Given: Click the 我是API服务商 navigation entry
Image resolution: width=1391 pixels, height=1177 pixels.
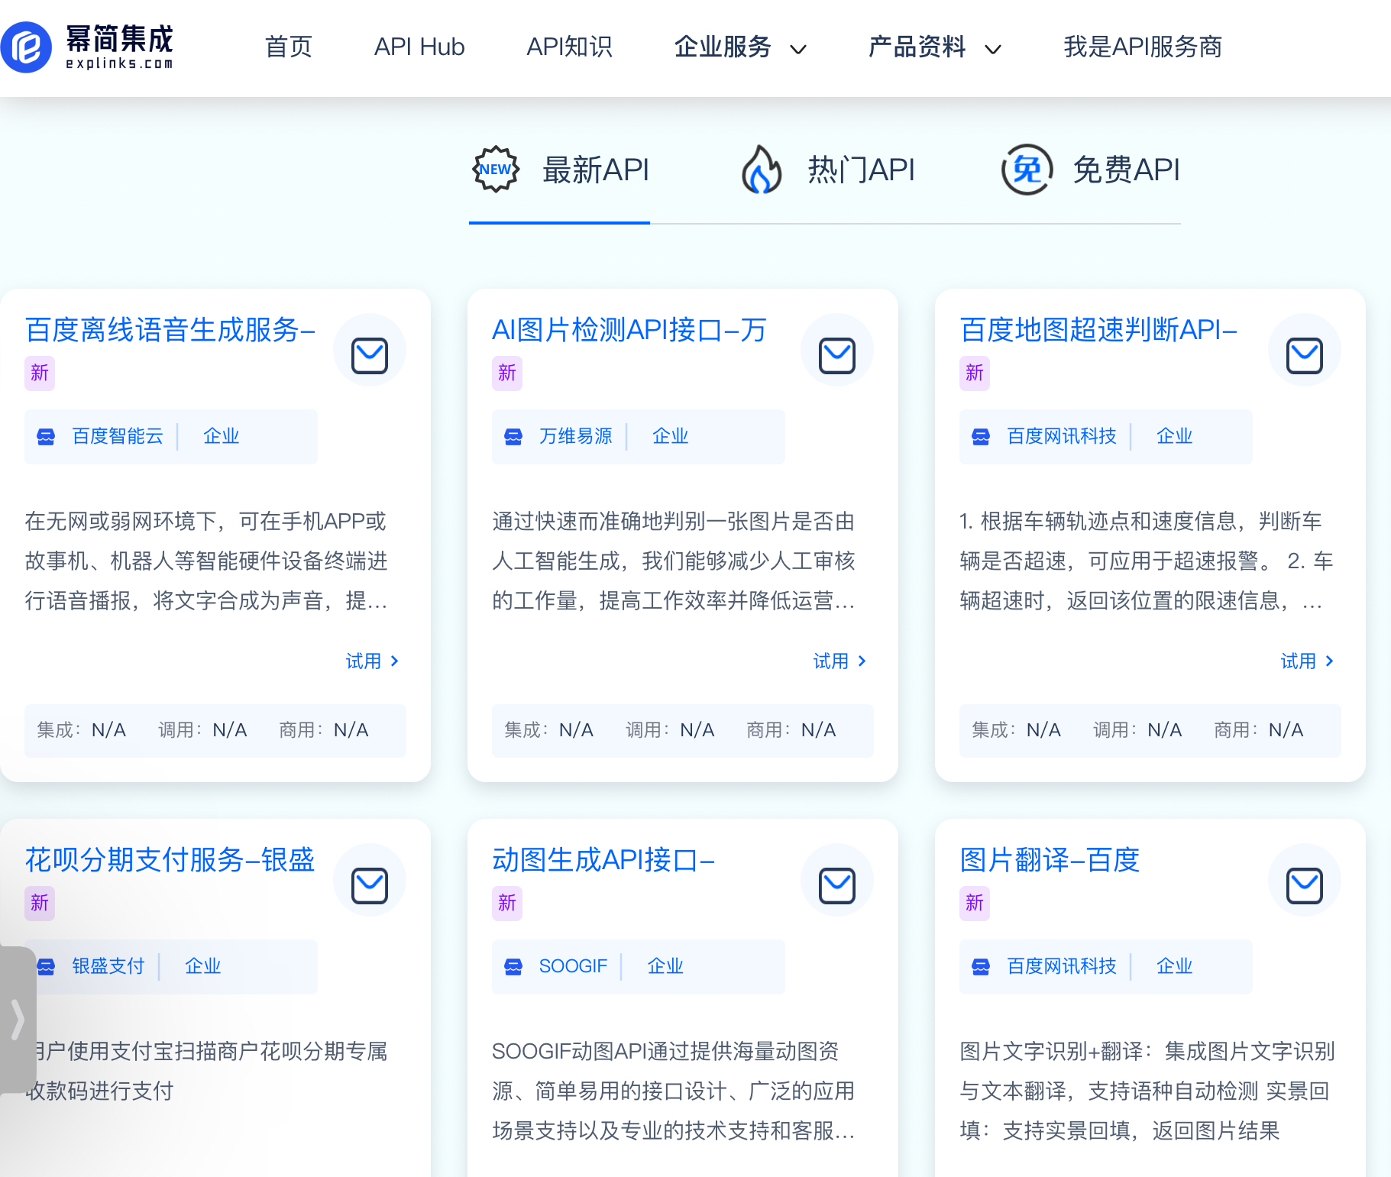Looking at the screenshot, I should tap(1143, 47).
